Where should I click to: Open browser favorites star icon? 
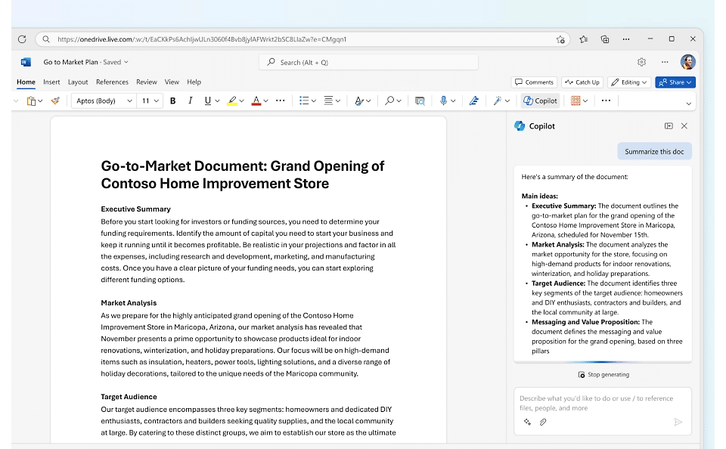[x=583, y=39]
